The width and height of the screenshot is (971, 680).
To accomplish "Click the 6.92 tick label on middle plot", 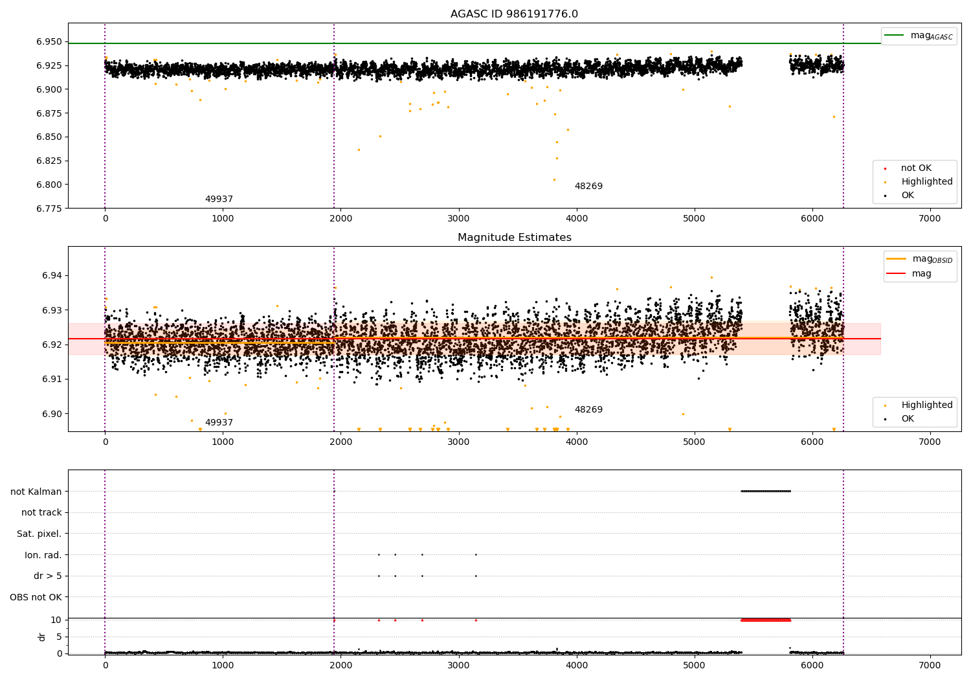I will 51,345.
